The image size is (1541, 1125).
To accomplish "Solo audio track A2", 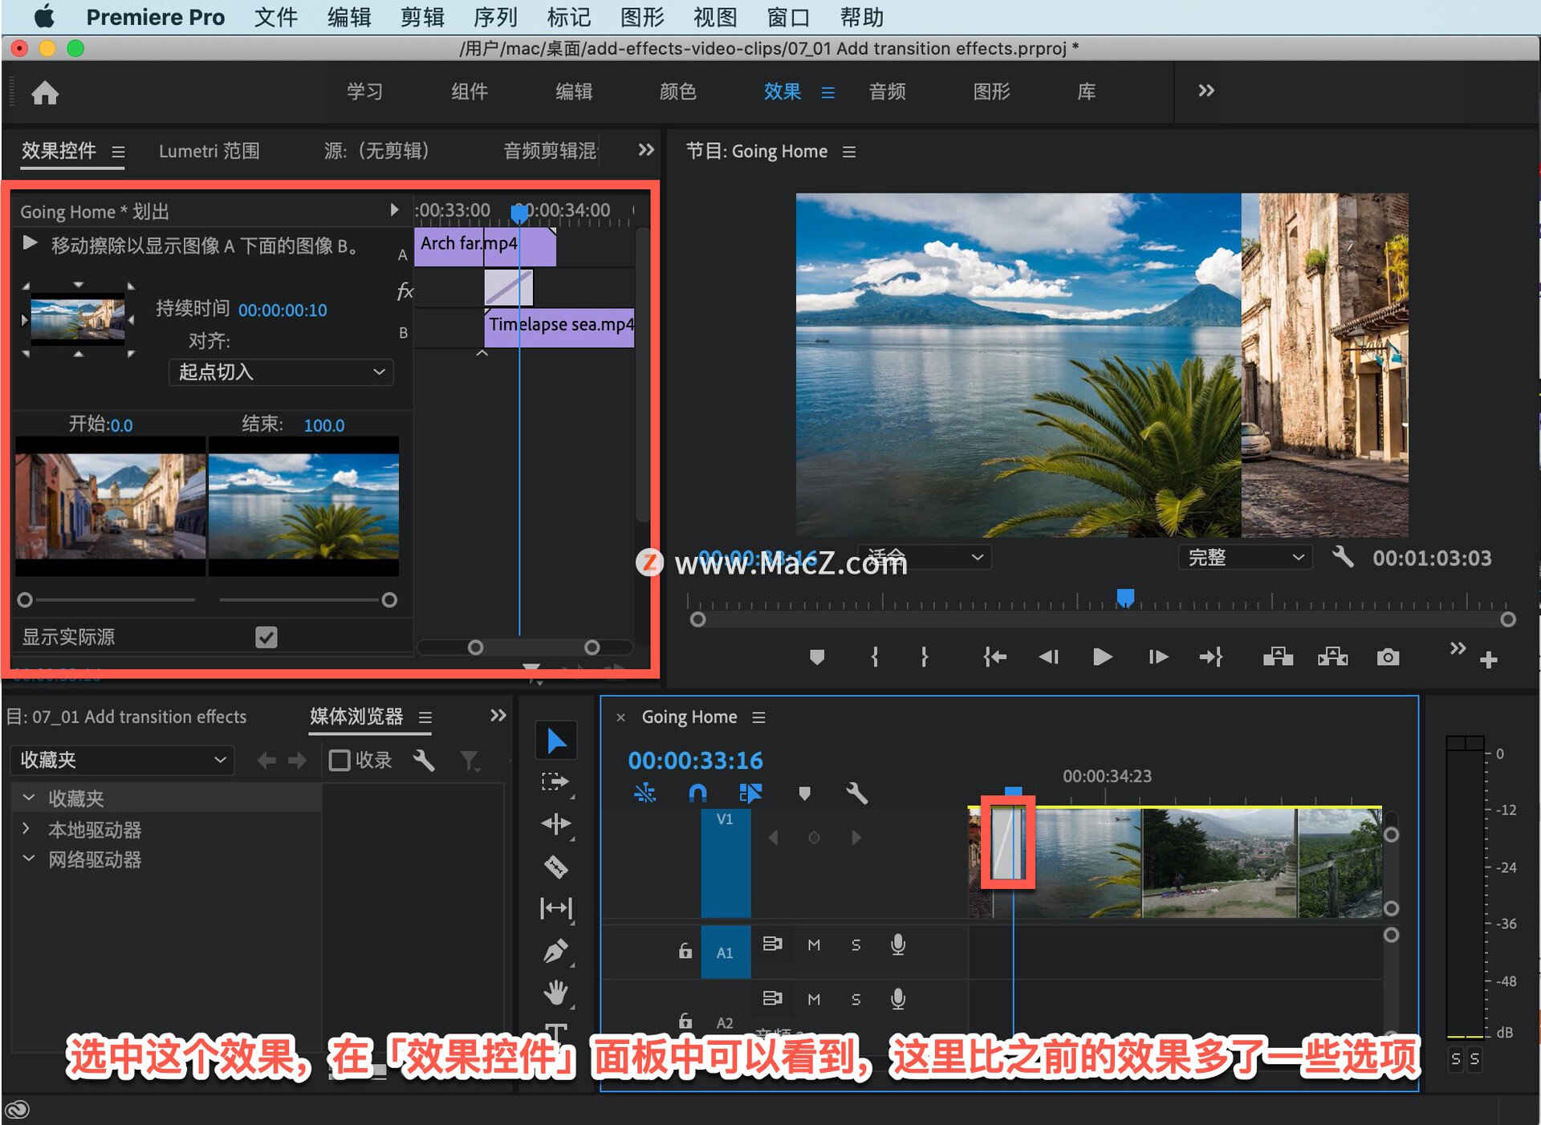I will pyautogui.click(x=856, y=999).
